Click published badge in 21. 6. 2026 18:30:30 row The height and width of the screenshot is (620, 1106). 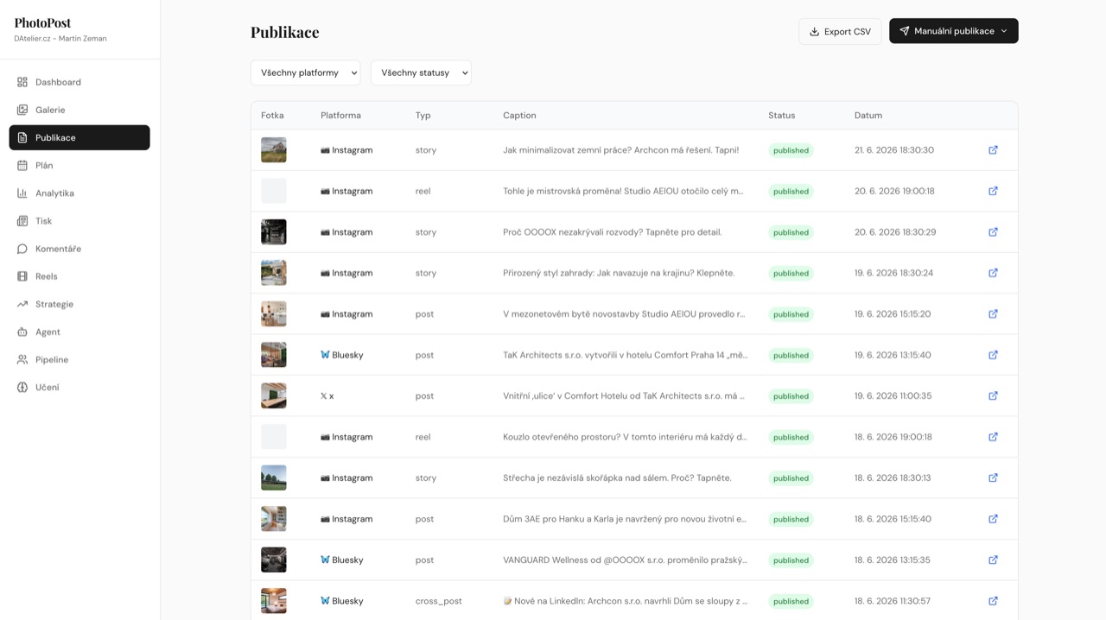tap(791, 150)
